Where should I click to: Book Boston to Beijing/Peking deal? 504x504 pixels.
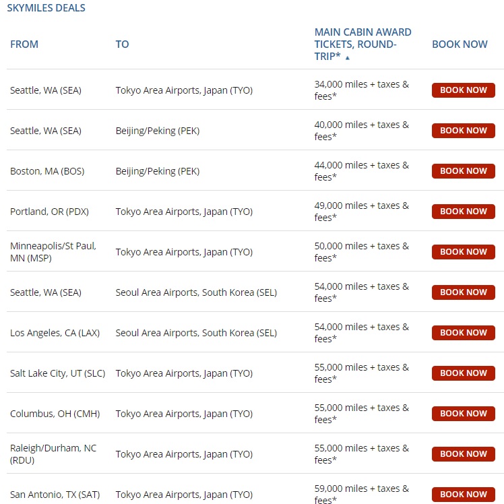pyautogui.click(x=463, y=171)
